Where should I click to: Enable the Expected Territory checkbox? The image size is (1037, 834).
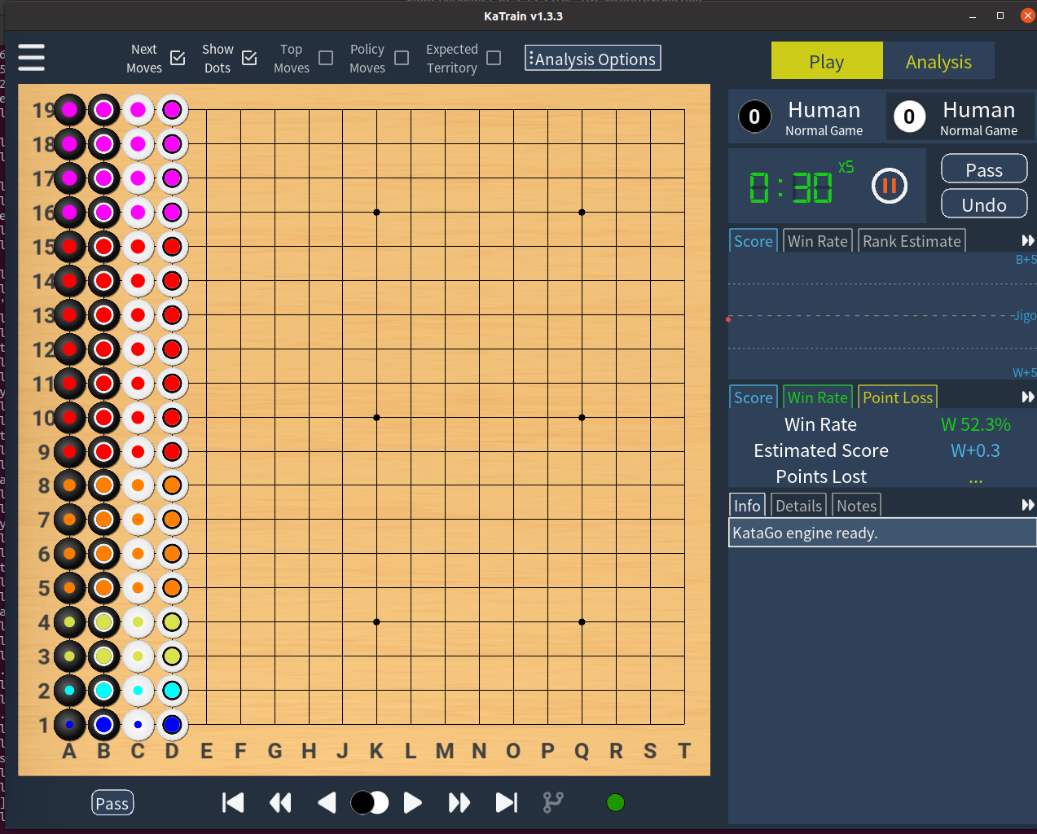click(494, 58)
